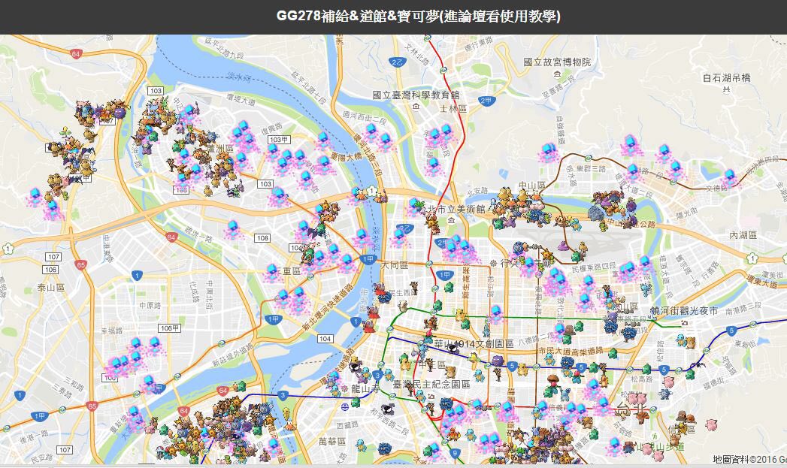Click the 泰山區 district label
Image resolution: width=787 pixels, height=468 pixels.
[50, 288]
